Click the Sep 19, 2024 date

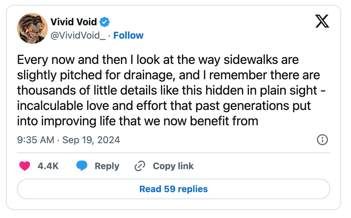pos(91,140)
